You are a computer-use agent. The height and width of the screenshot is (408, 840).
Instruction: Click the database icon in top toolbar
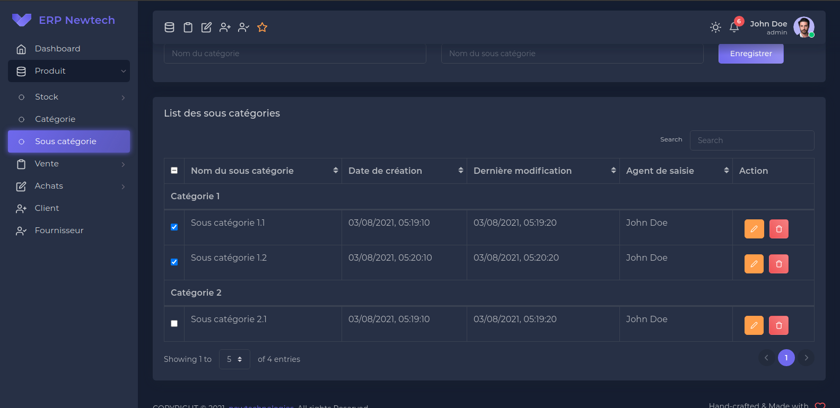[x=169, y=28]
